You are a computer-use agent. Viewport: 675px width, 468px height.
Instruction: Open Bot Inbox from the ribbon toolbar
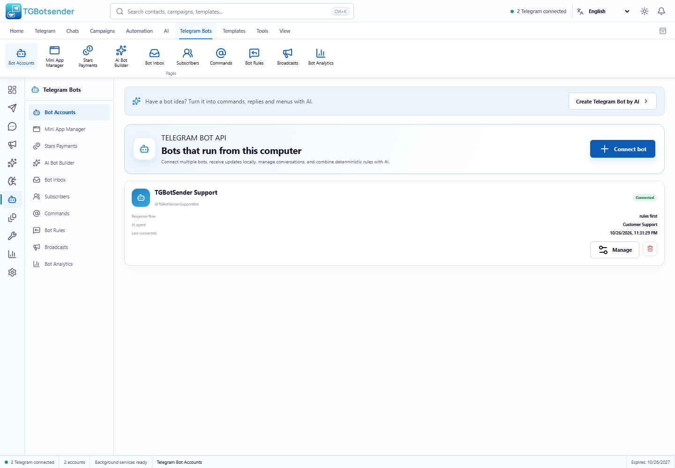155,57
